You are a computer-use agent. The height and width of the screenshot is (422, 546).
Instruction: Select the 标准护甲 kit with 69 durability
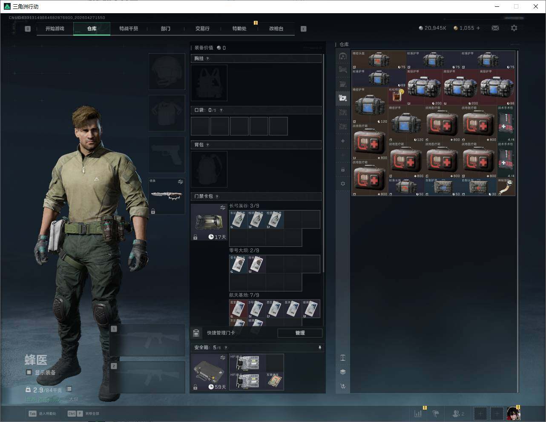tap(379, 78)
